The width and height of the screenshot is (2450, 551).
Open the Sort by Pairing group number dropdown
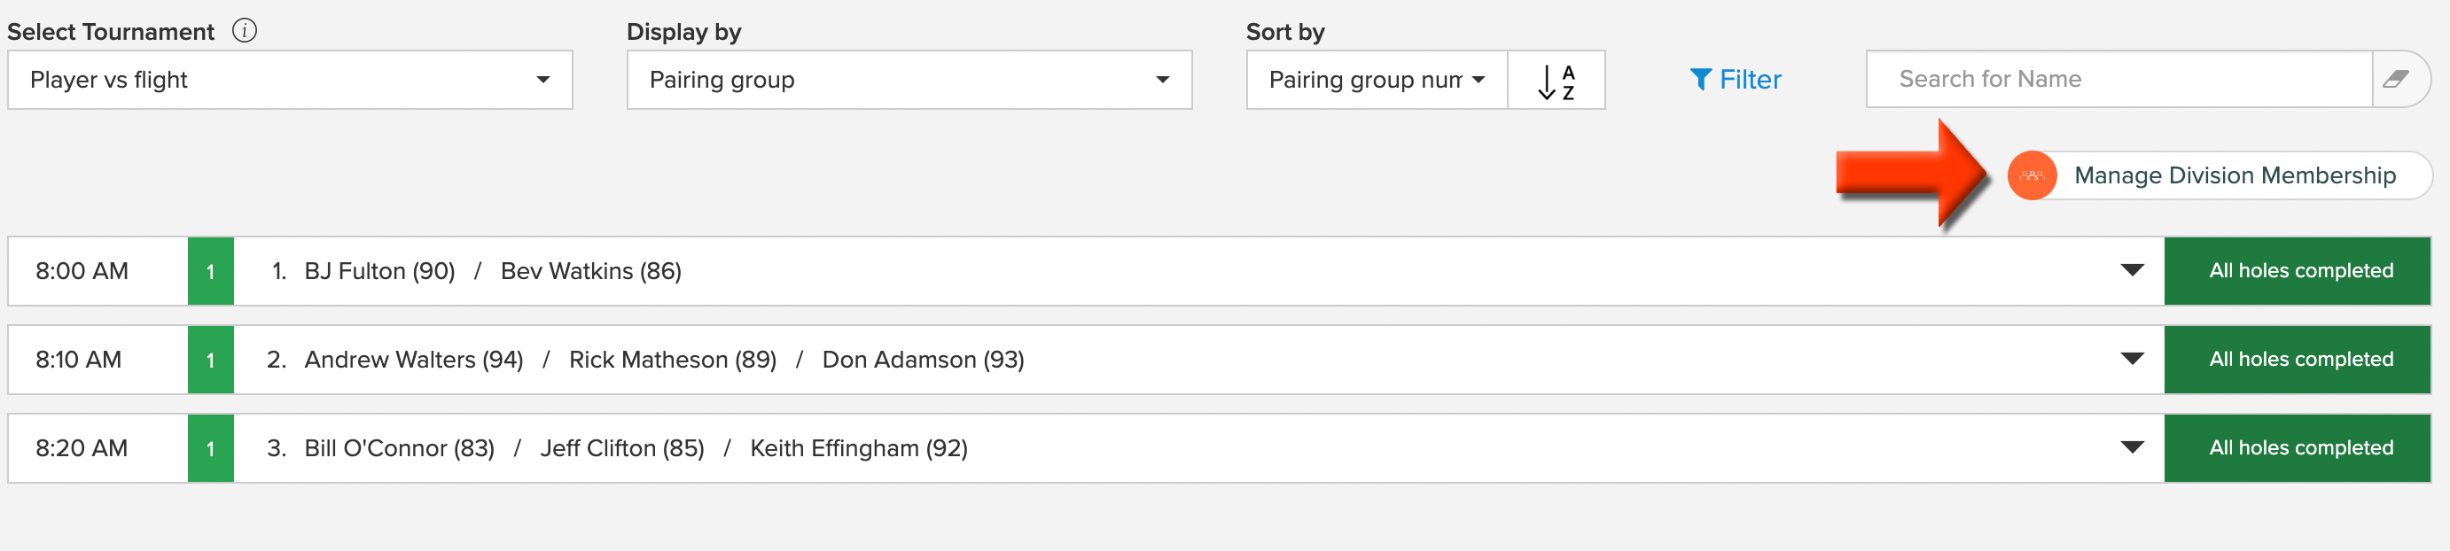pos(1377,81)
